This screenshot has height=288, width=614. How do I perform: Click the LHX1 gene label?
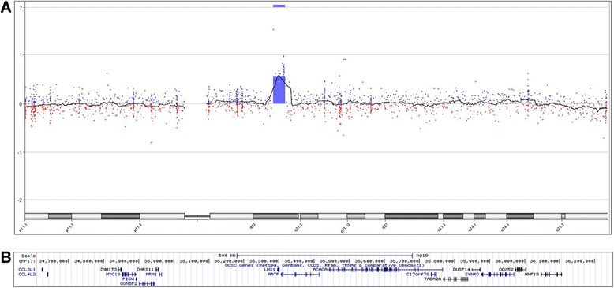click(269, 270)
